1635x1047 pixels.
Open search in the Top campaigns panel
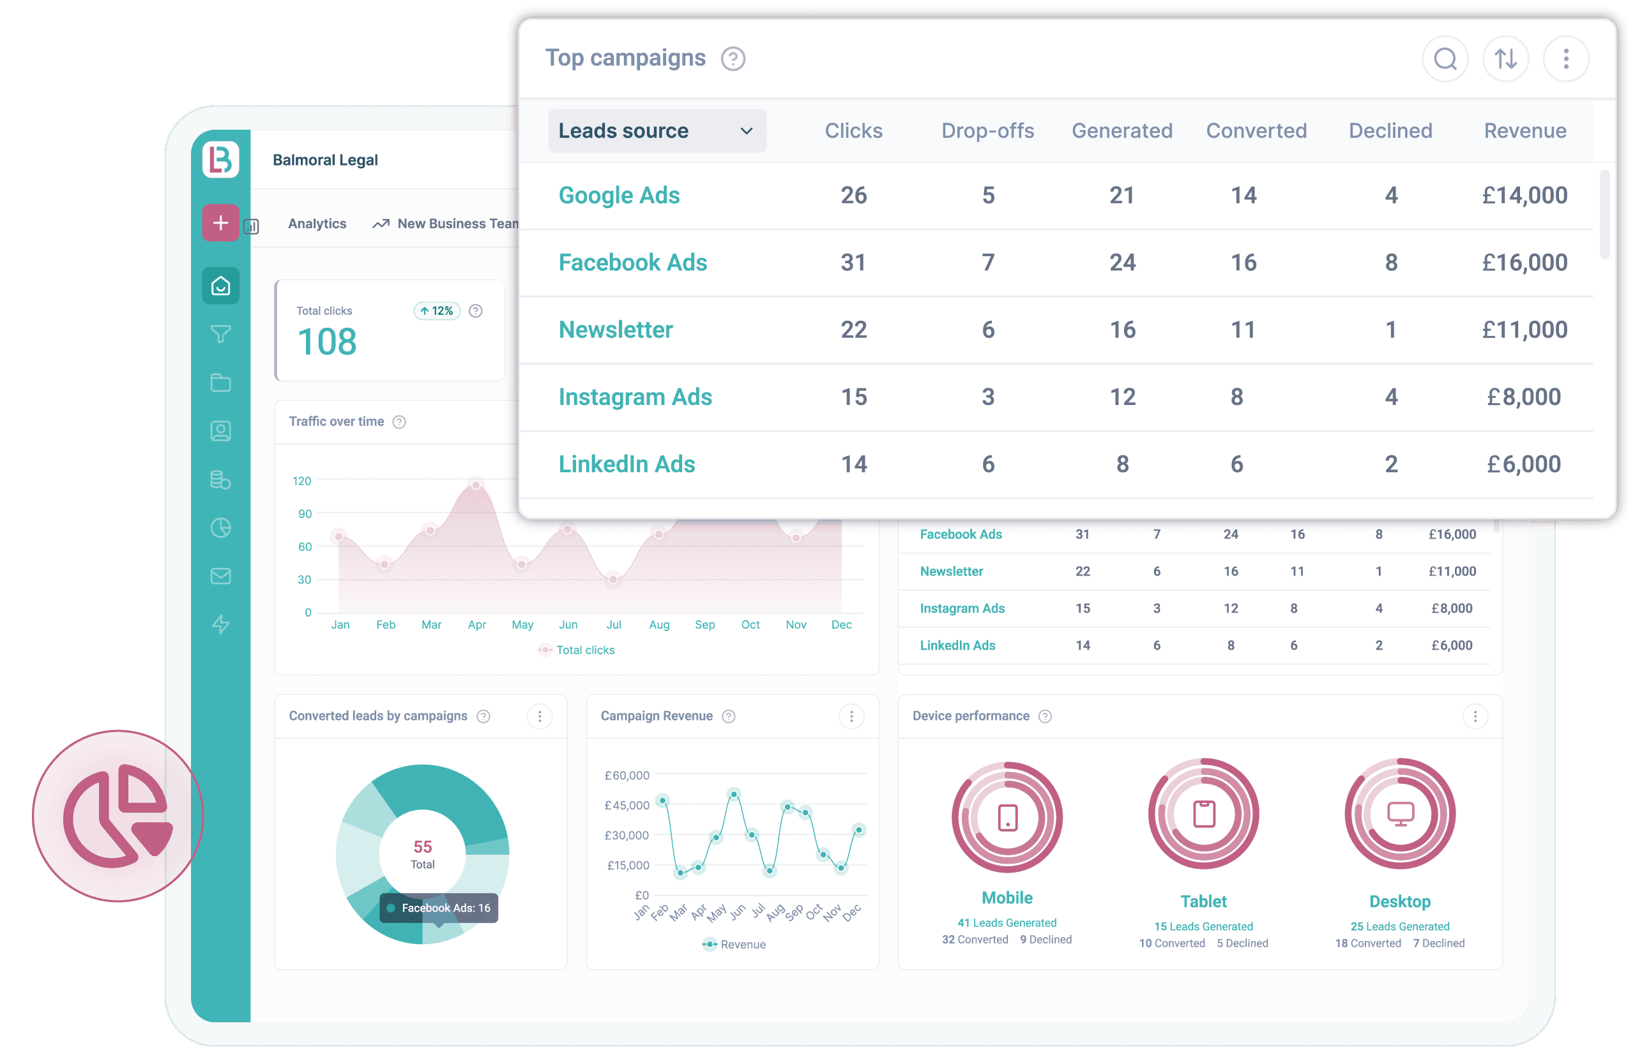pos(1445,59)
